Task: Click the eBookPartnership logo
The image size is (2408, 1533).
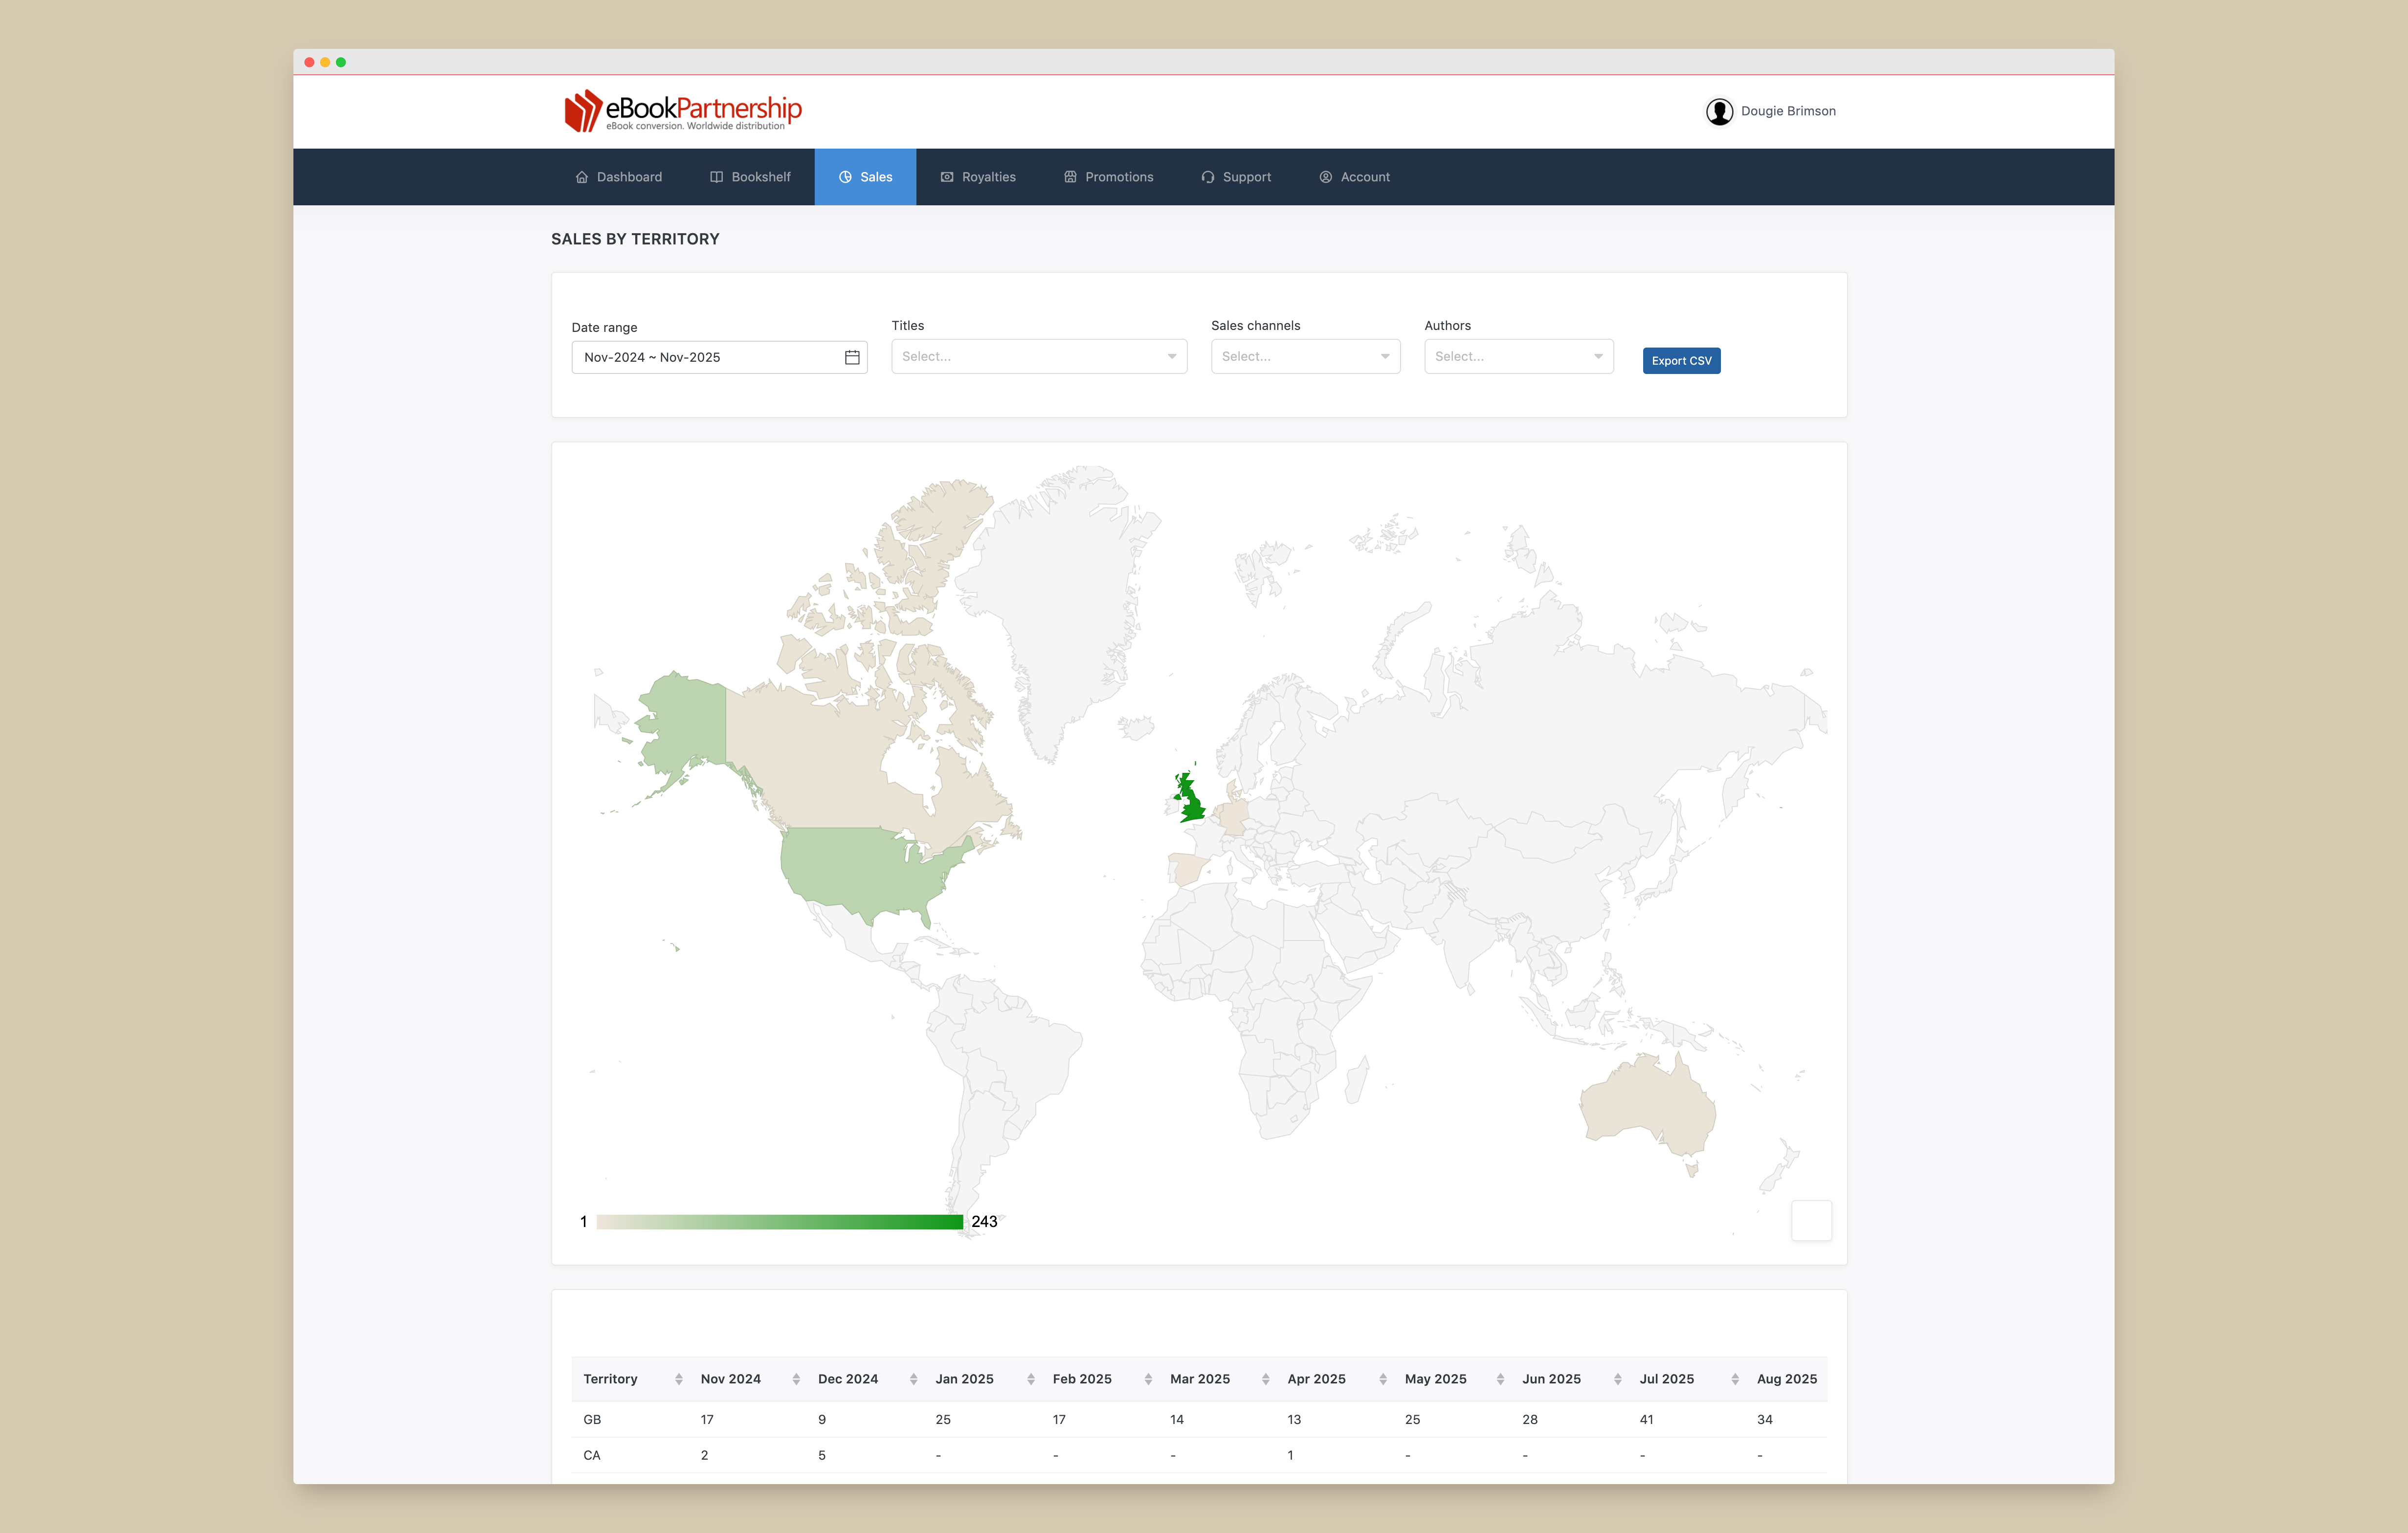Action: click(x=683, y=111)
